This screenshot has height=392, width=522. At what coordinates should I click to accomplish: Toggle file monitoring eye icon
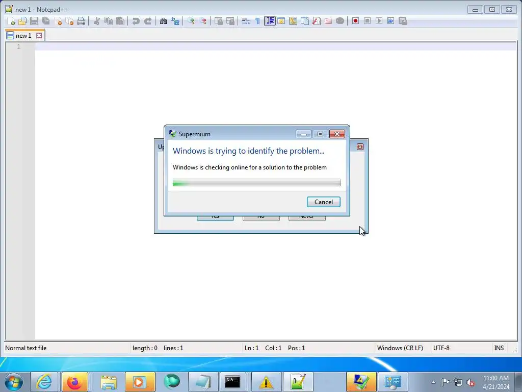(340, 21)
